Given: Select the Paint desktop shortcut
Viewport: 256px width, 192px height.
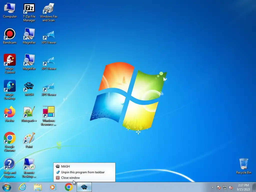Looking at the screenshot, I should click(x=29, y=140).
